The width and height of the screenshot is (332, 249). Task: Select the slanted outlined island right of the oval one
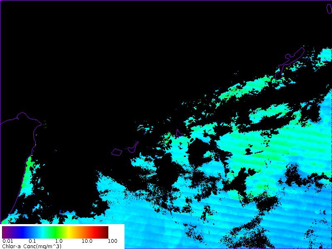click(x=133, y=147)
